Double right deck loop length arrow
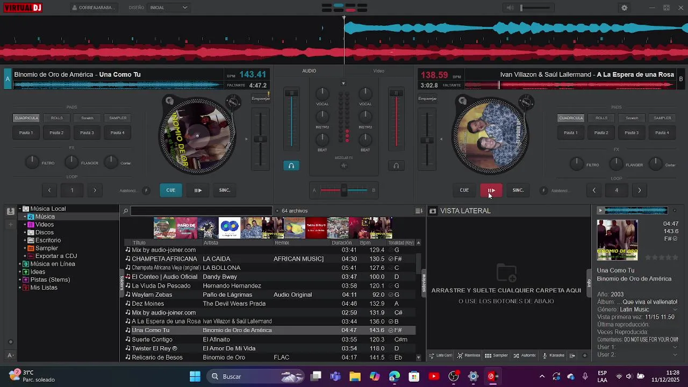688x387 pixels. [x=639, y=190]
